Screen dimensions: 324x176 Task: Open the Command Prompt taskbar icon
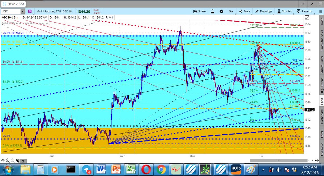coord(71,170)
